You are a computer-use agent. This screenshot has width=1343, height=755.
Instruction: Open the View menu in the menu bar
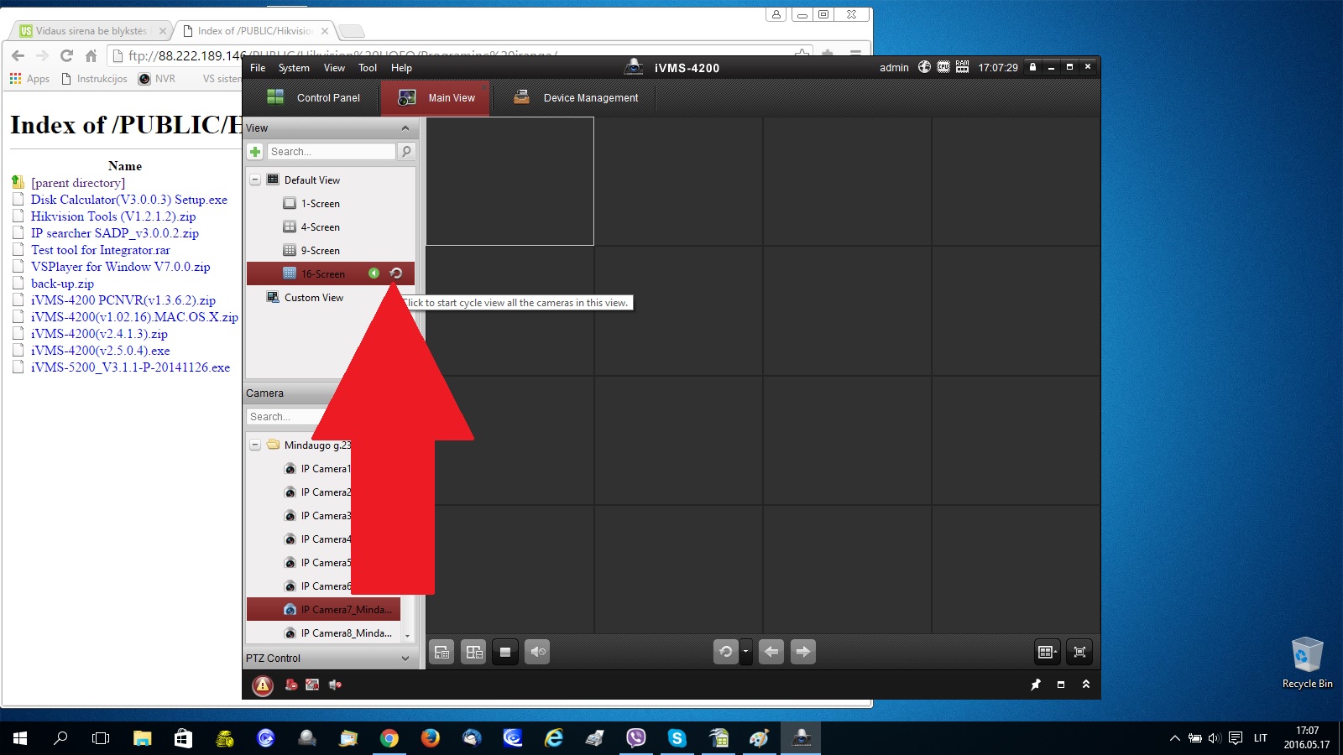334,68
